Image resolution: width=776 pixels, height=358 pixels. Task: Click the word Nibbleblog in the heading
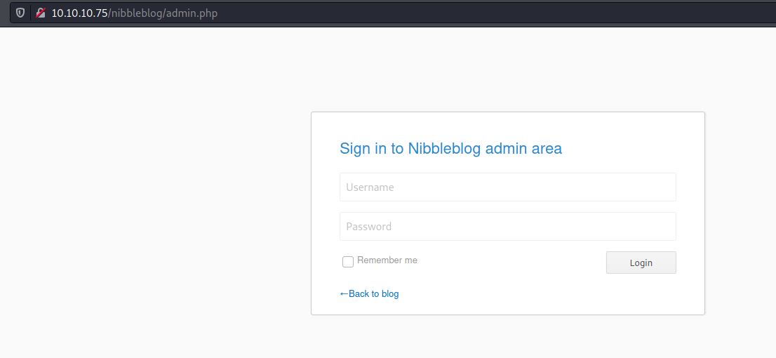444,148
